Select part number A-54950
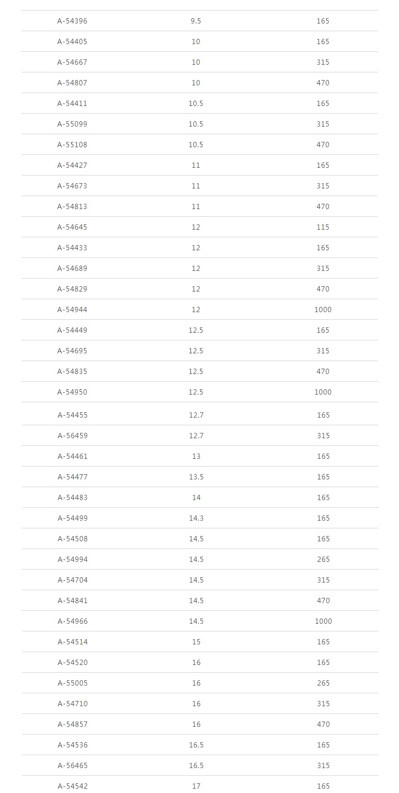The width and height of the screenshot is (399, 793). coord(72,392)
